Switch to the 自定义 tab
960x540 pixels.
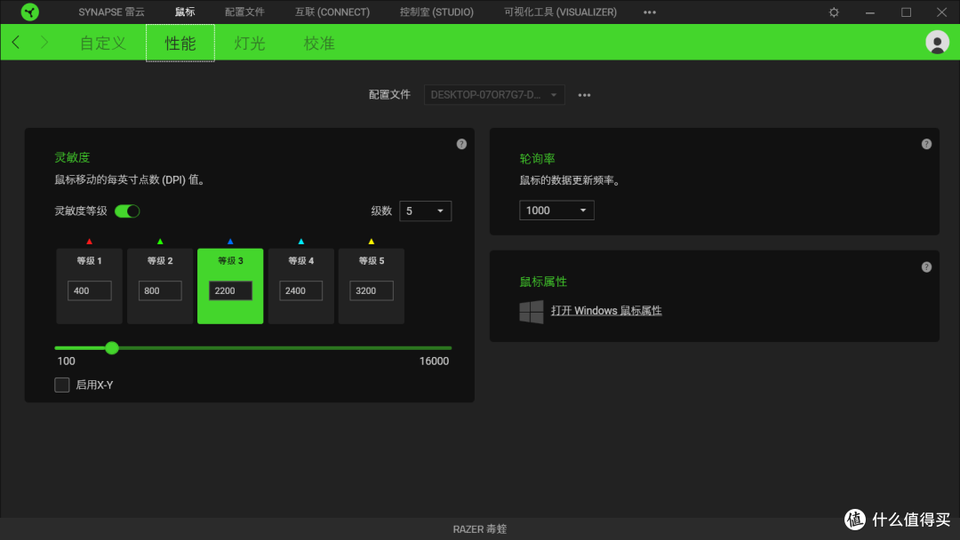pyautogui.click(x=103, y=43)
